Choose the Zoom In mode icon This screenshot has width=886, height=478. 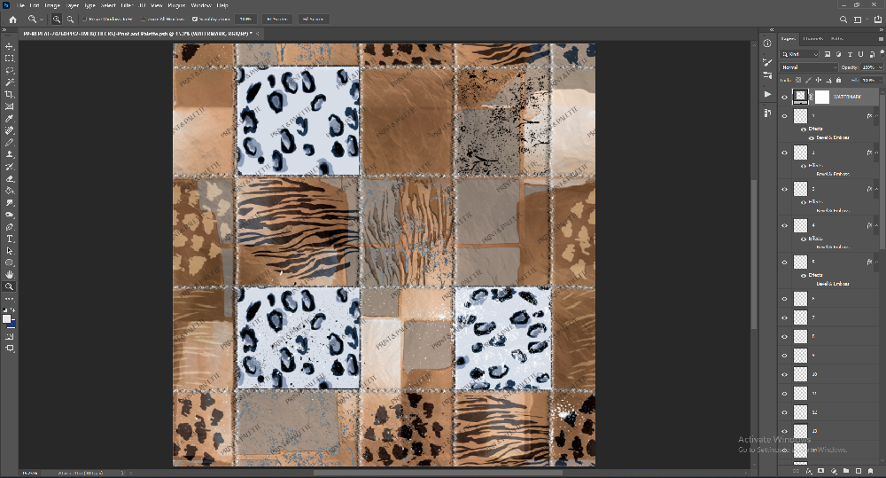tap(57, 20)
